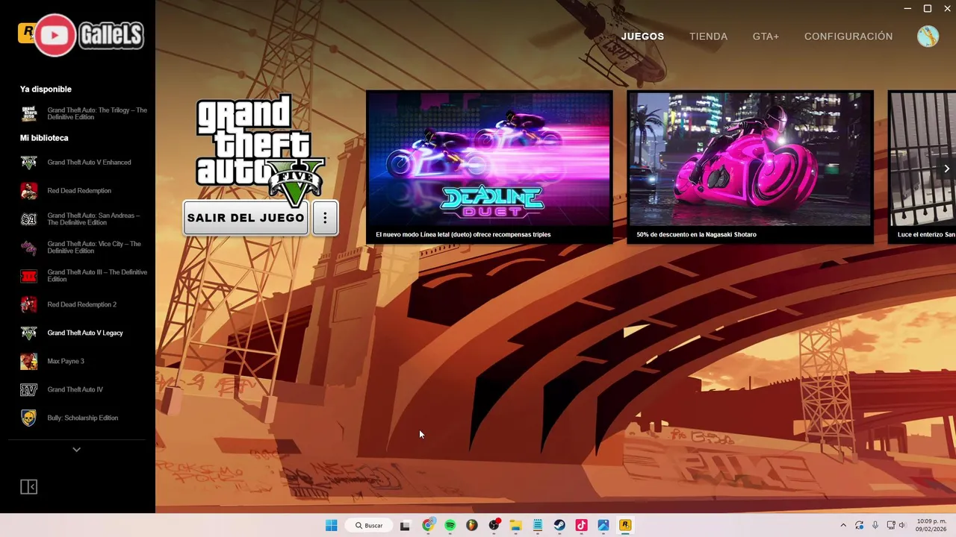The width and height of the screenshot is (956, 537).
Task: Open Windows Start menu
Action: 332,525
